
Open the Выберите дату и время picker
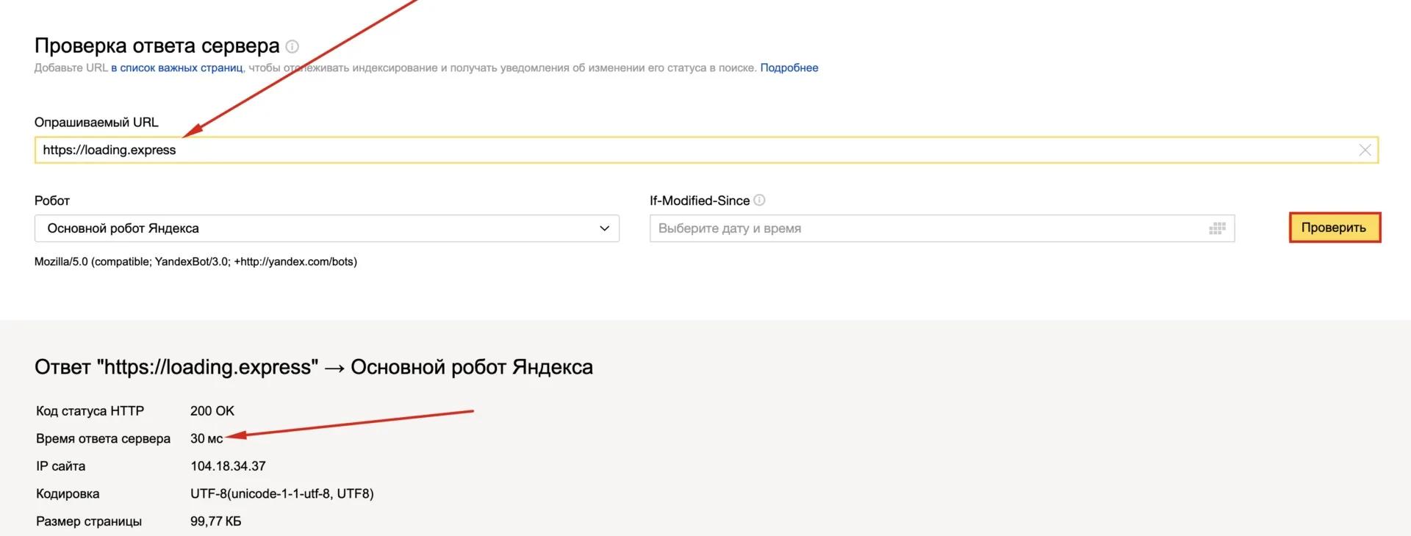808,228
